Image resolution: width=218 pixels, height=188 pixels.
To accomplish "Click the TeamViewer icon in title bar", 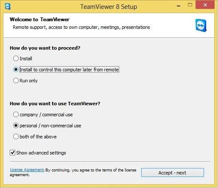I will pos(8,6).
